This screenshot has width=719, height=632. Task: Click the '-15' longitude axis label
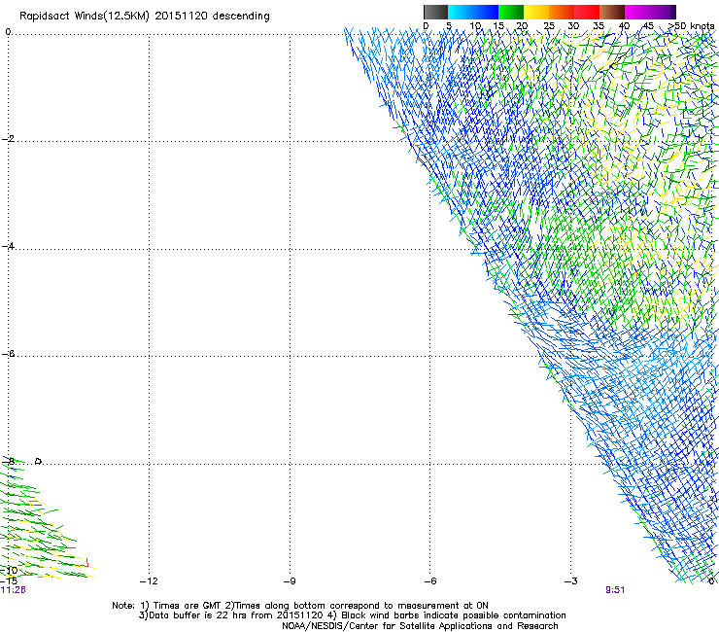pyautogui.click(x=9, y=580)
